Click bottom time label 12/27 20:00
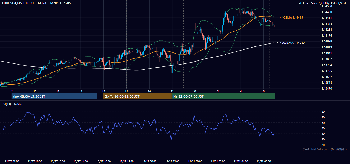This screenshot has height=164, width=350. point(149,162)
